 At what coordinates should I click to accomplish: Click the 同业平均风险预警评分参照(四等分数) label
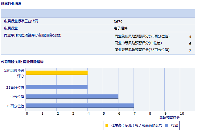[33, 35]
